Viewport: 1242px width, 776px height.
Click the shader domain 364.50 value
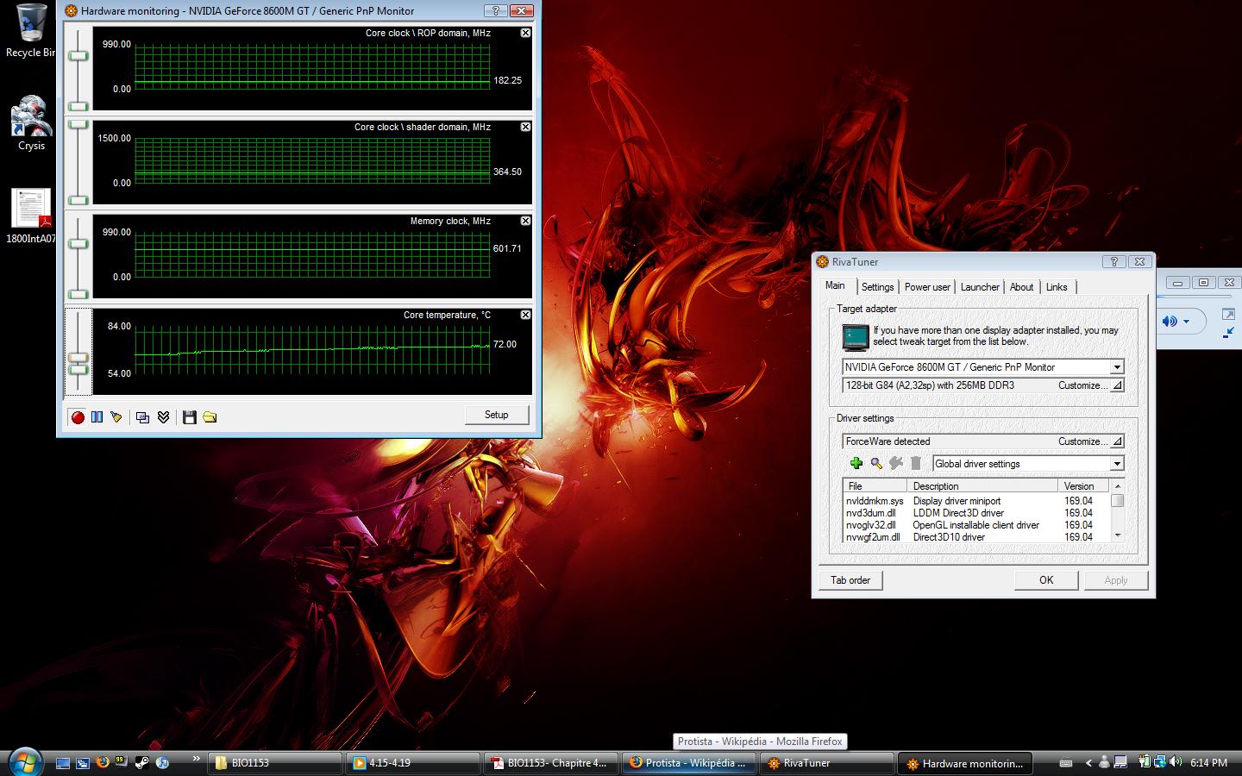(507, 172)
